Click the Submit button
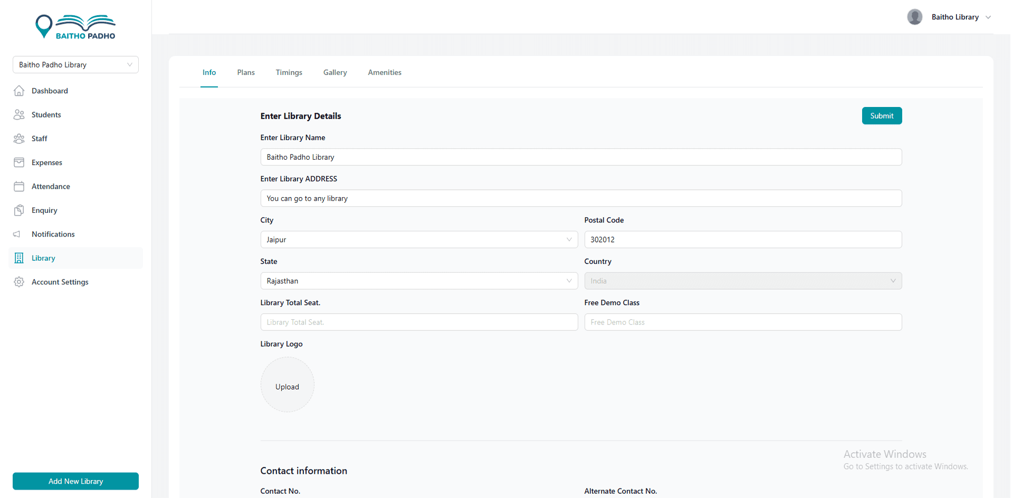1013x498 pixels. point(882,116)
